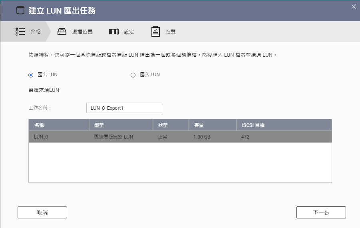Go to the 選擇位置 wizard step
Screen dimensions: 360x228
pos(82,32)
